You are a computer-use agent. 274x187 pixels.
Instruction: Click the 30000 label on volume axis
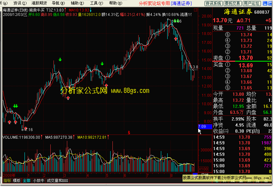(206, 150)
